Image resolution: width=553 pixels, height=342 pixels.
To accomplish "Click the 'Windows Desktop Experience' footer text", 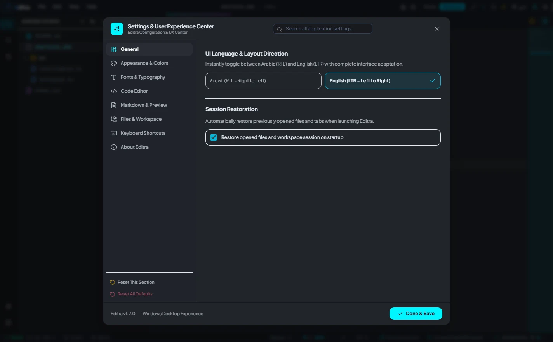I will (x=173, y=314).
